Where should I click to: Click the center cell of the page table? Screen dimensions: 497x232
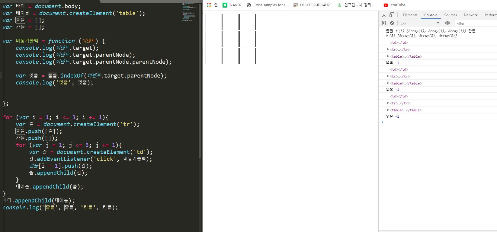231,39
